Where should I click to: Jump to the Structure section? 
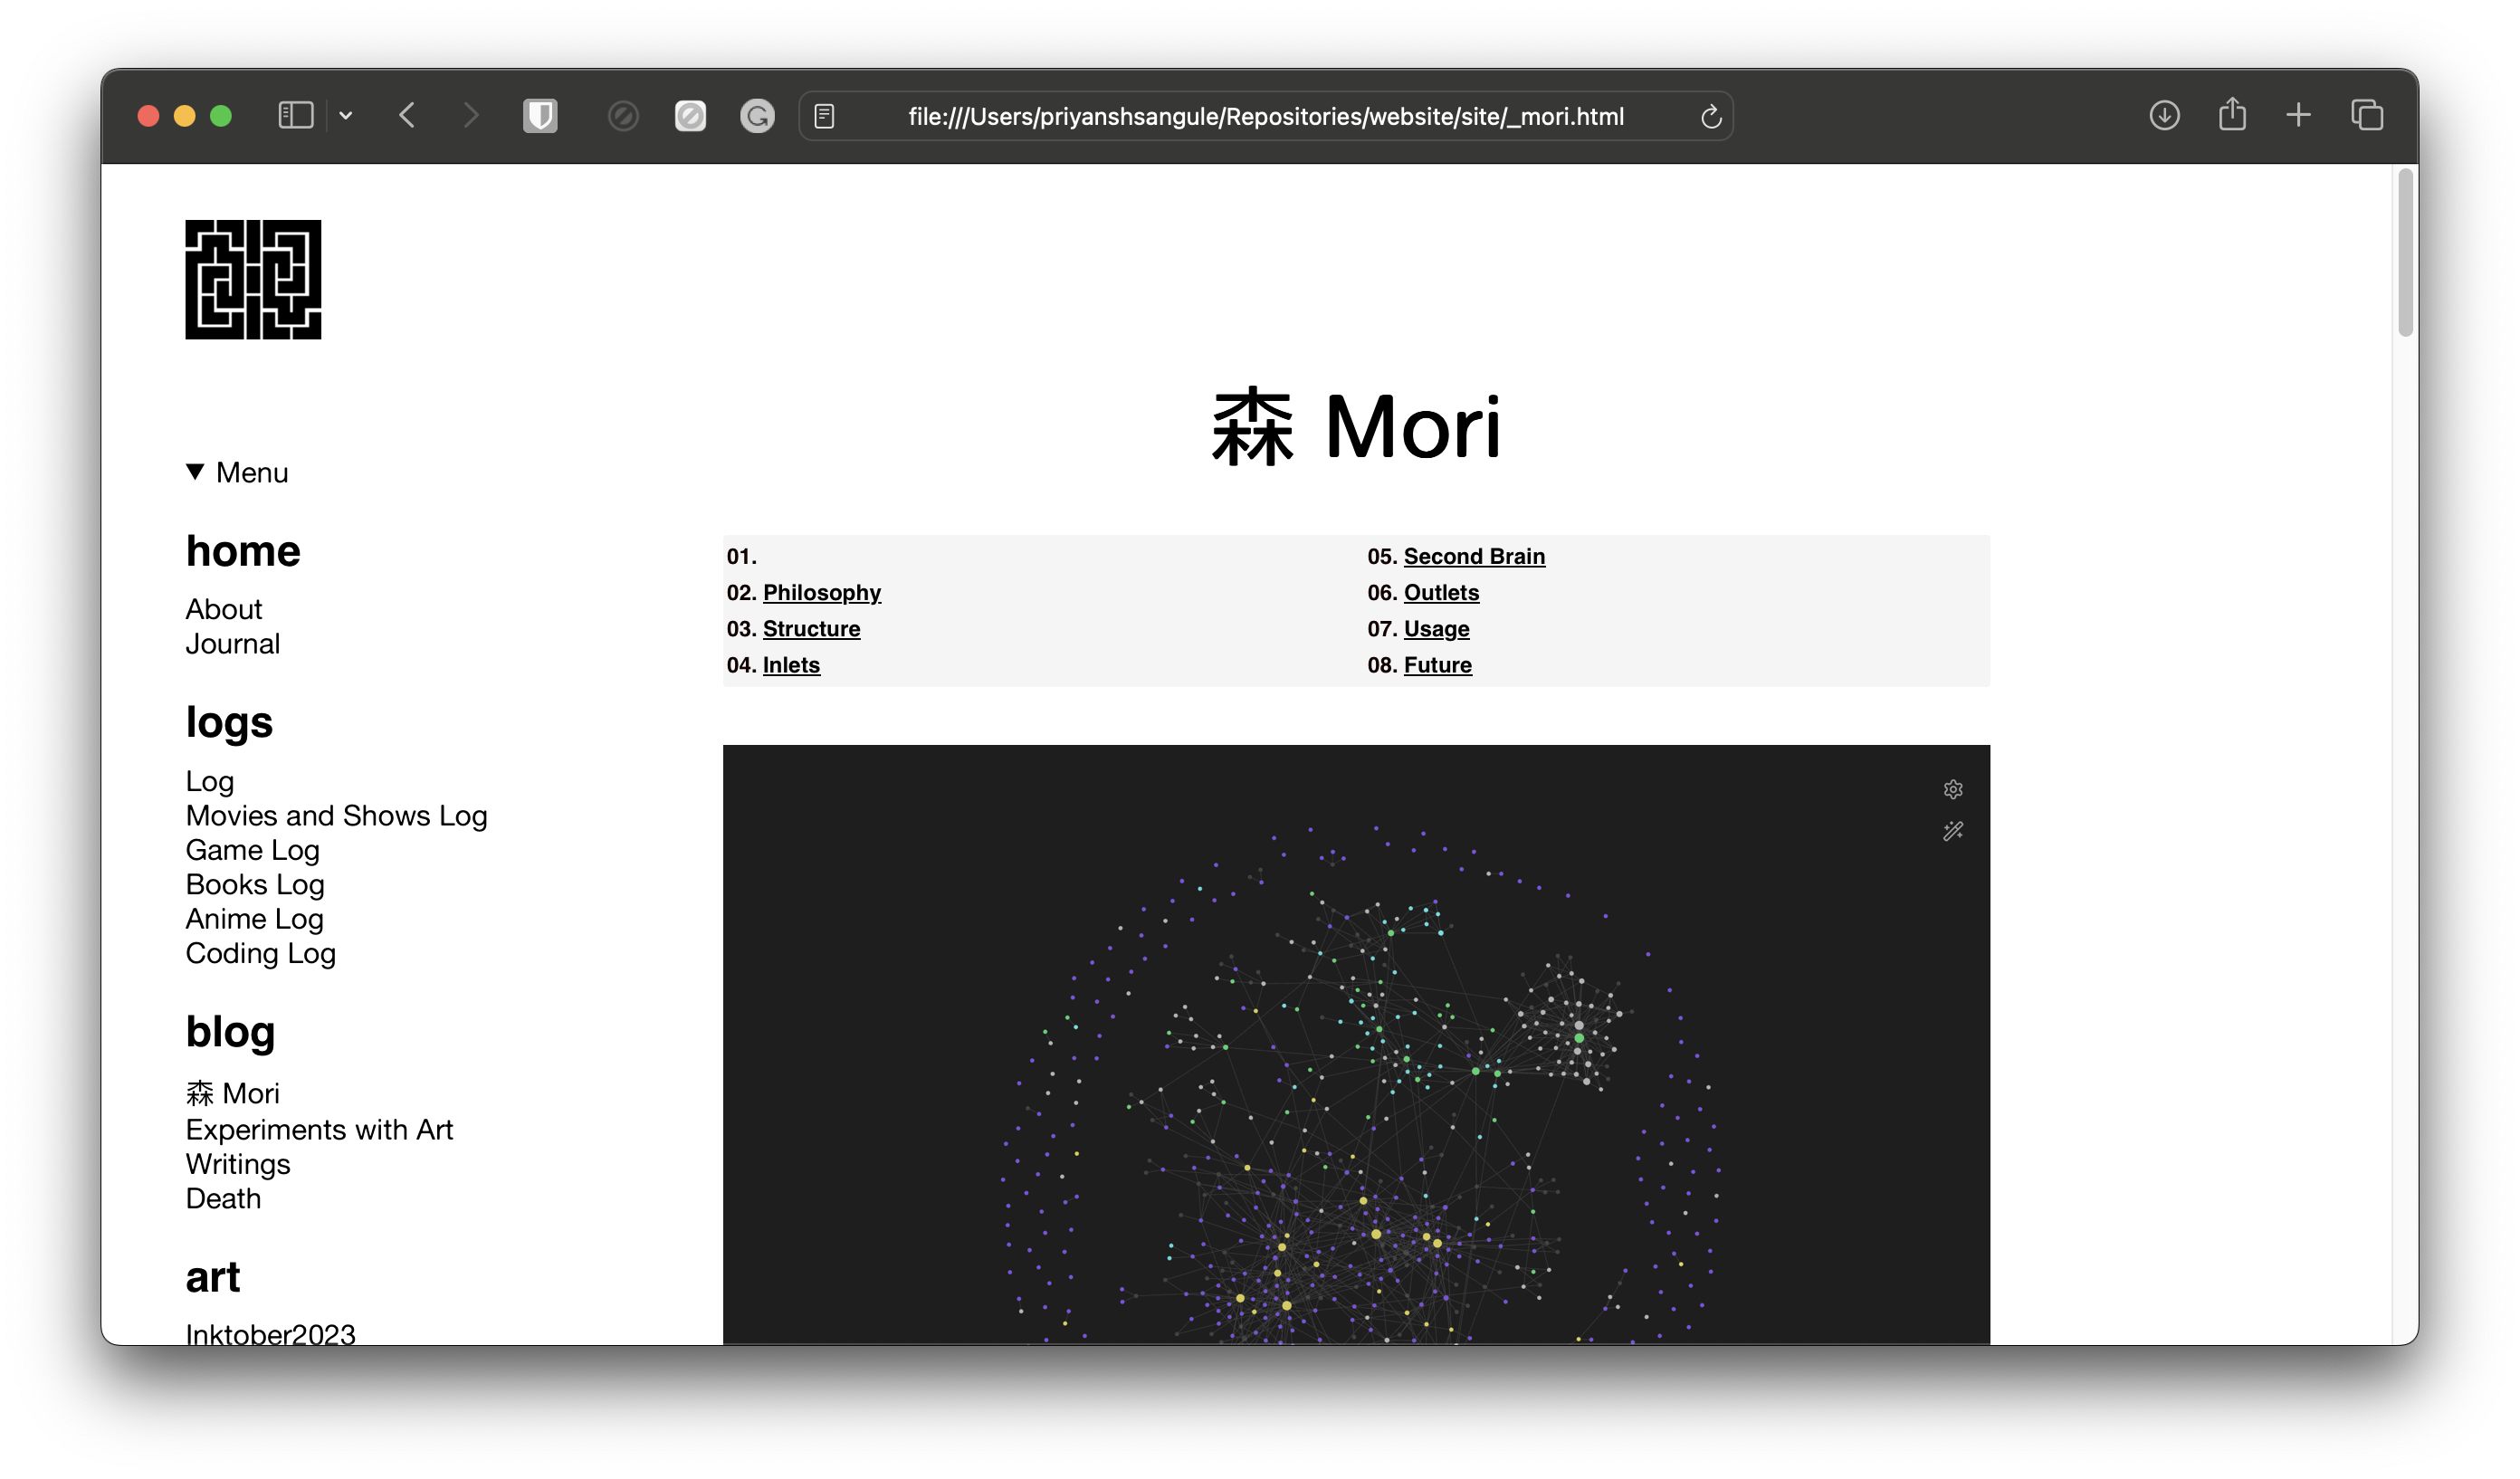pyautogui.click(x=811, y=628)
